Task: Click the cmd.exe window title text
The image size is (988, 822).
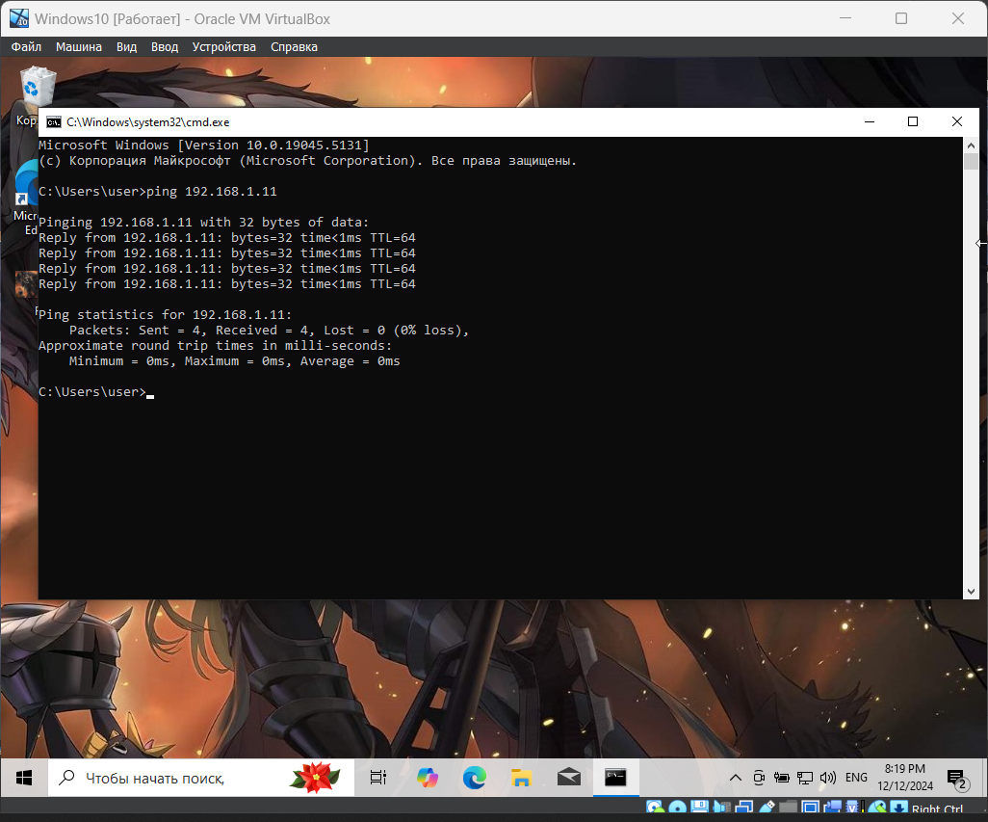Action: [148, 122]
